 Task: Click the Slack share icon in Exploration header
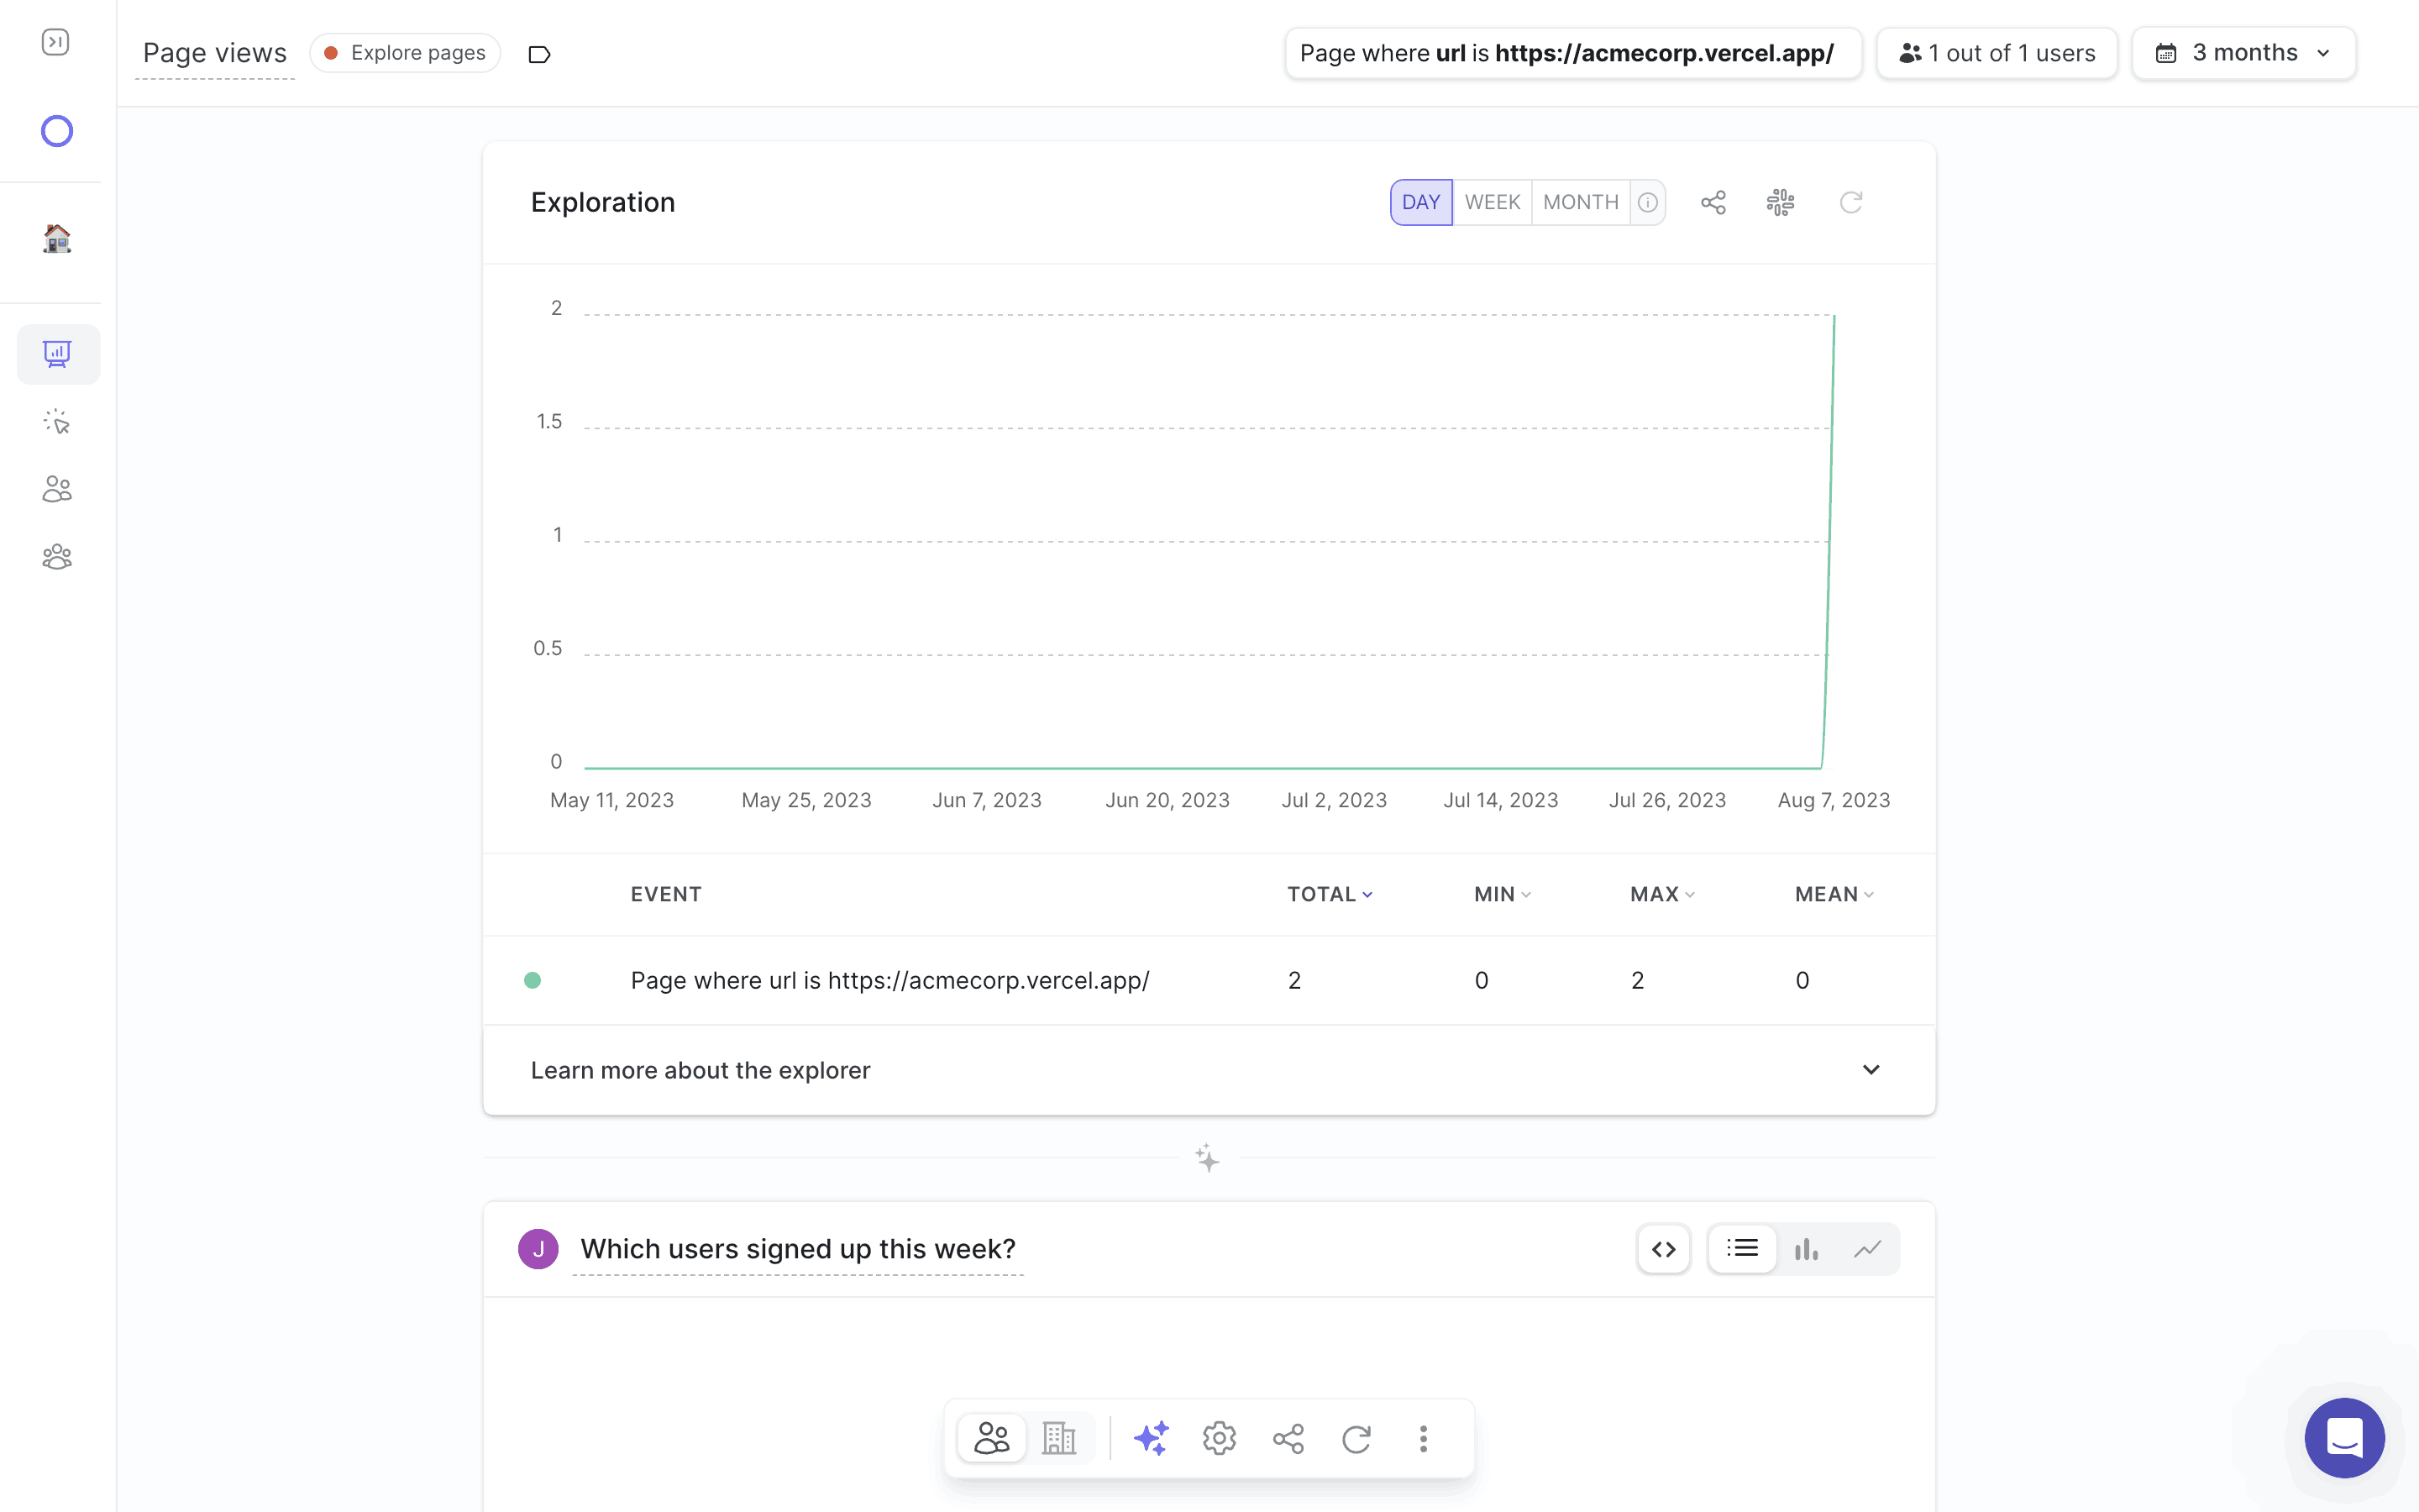(1781, 202)
